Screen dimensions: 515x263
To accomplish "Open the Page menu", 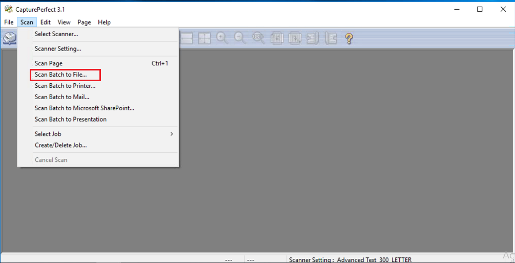I will click(x=84, y=22).
